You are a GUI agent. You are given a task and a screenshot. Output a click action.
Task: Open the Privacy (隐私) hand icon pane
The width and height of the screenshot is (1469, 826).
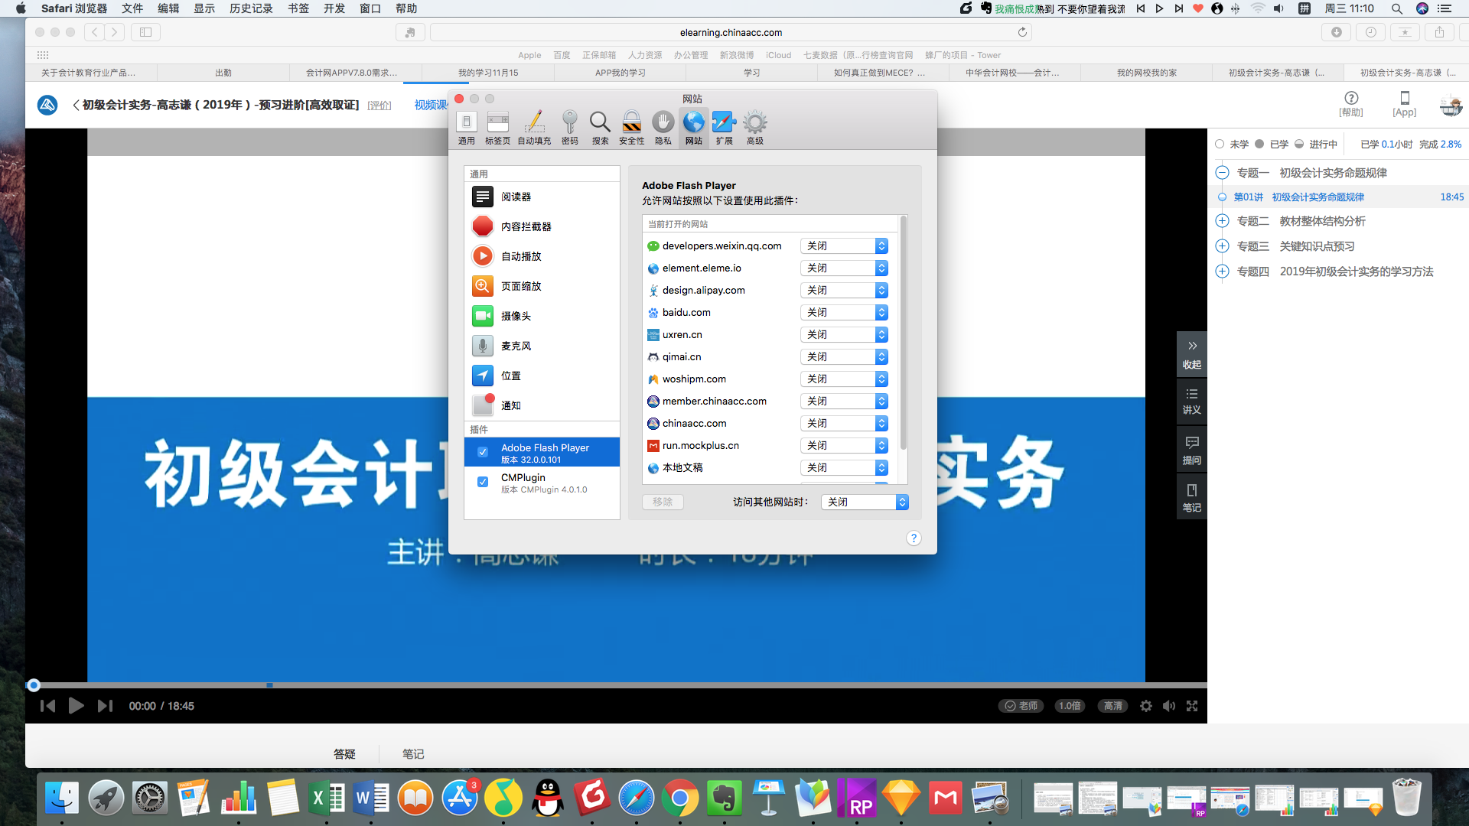coord(663,127)
